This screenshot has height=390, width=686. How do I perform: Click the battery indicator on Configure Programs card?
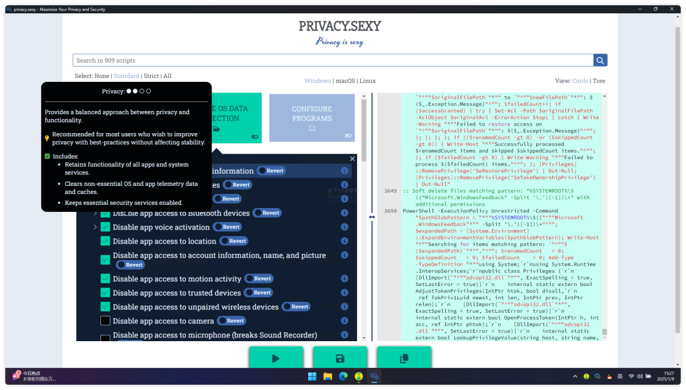[348, 136]
